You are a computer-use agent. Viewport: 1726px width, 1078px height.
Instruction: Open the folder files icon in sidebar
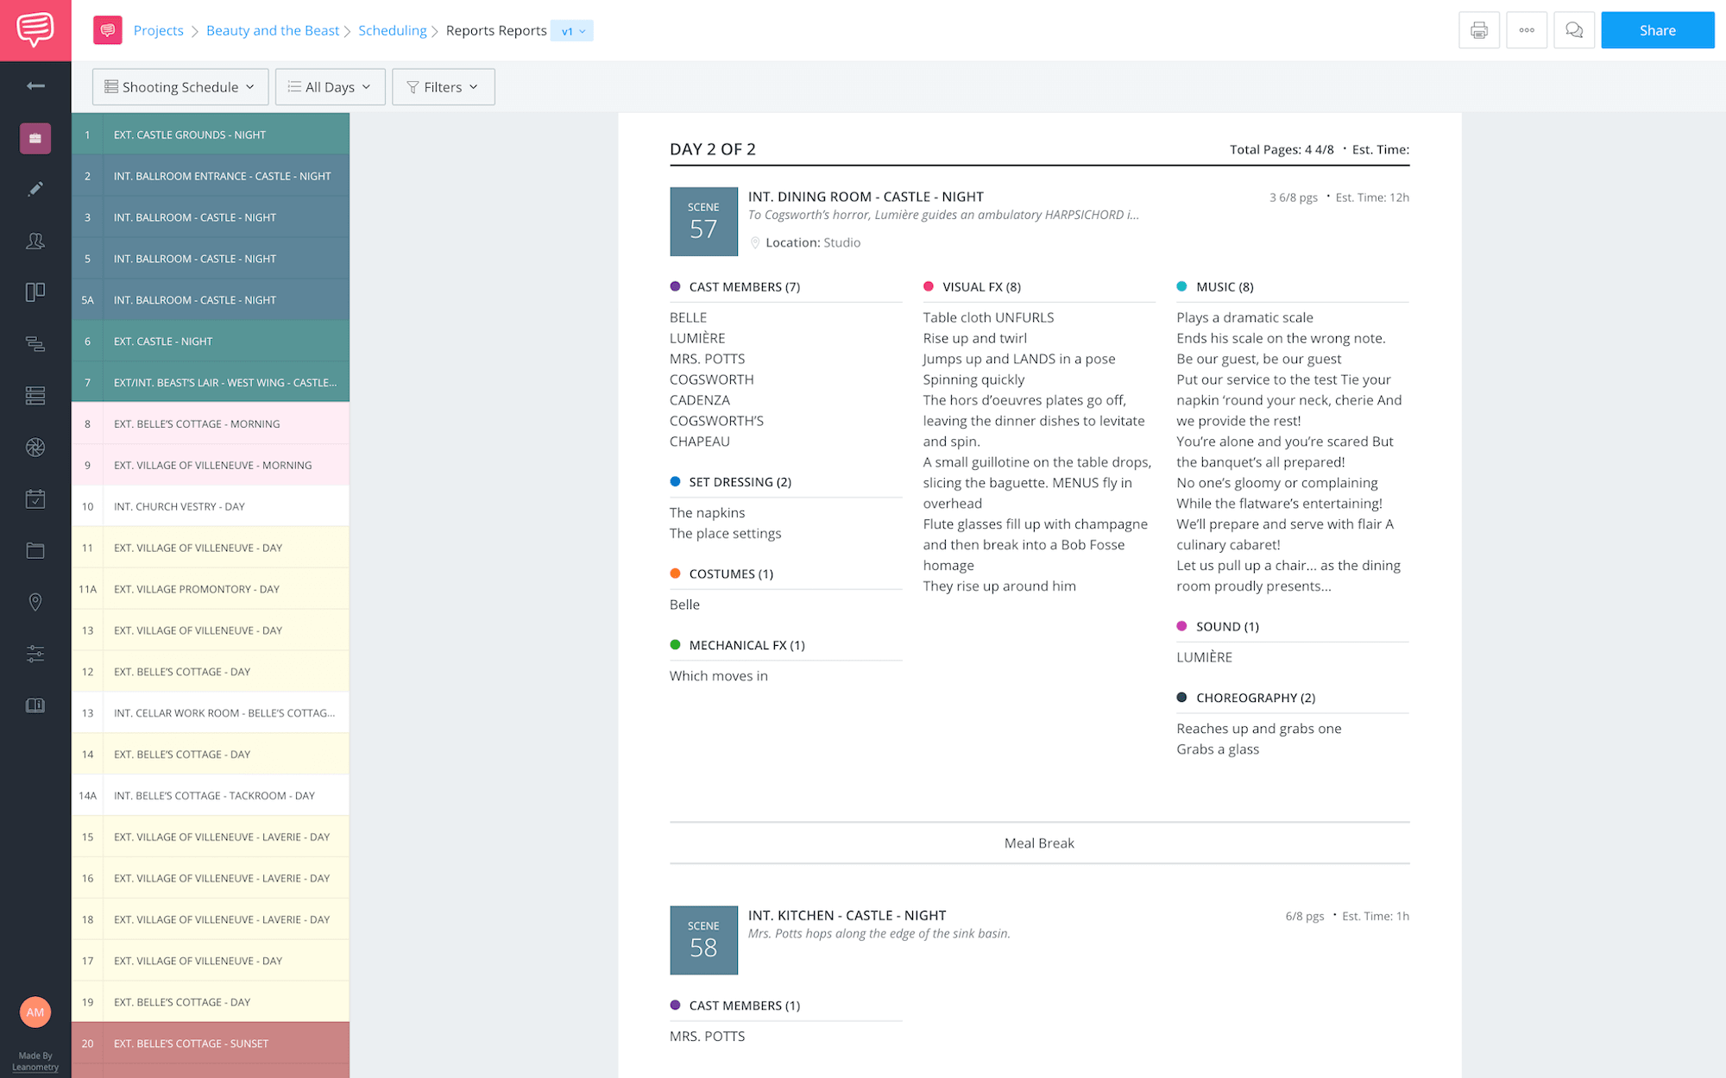[x=35, y=550]
